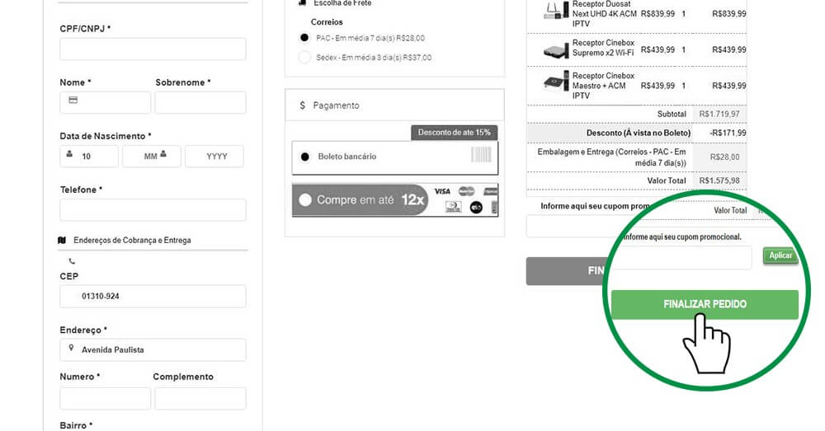
Task: Focus the Nome text field
Action: coord(106,102)
